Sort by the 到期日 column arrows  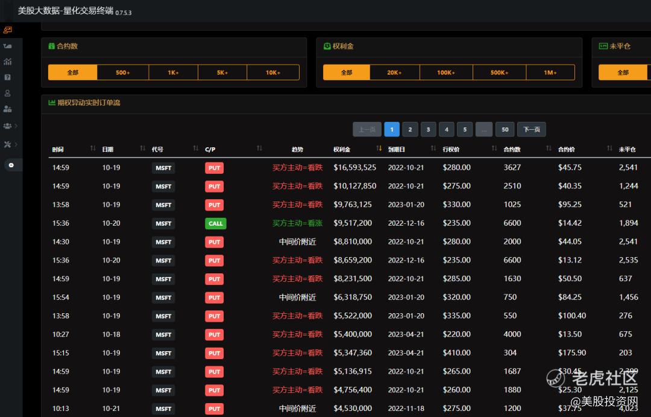coord(433,148)
